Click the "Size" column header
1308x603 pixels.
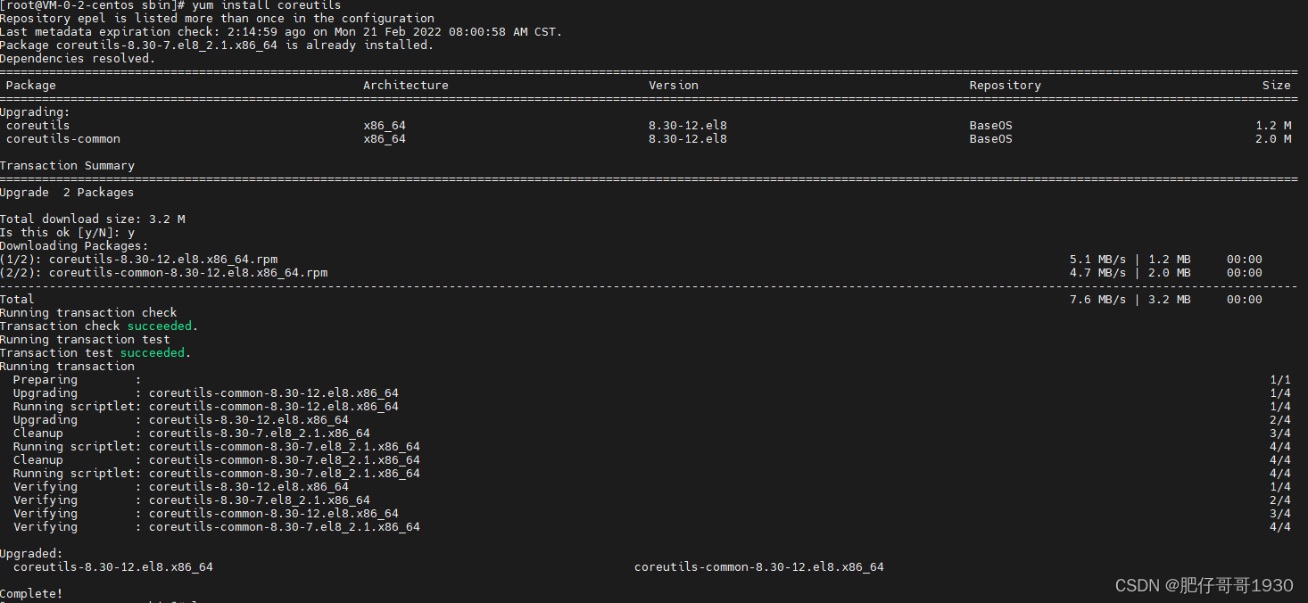pyautogui.click(x=1276, y=86)
